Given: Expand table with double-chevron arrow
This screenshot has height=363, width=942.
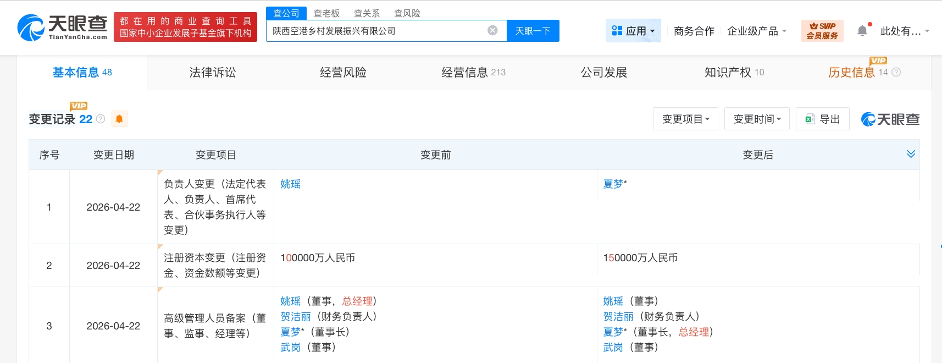Looking at the screenshot, I should click(x=911, y=154).
